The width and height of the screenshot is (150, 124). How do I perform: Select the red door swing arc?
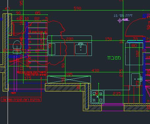[x=134, y=29]
